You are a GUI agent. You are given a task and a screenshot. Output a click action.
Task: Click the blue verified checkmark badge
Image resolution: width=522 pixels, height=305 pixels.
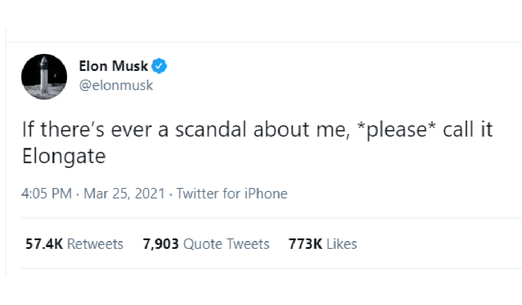160,67
